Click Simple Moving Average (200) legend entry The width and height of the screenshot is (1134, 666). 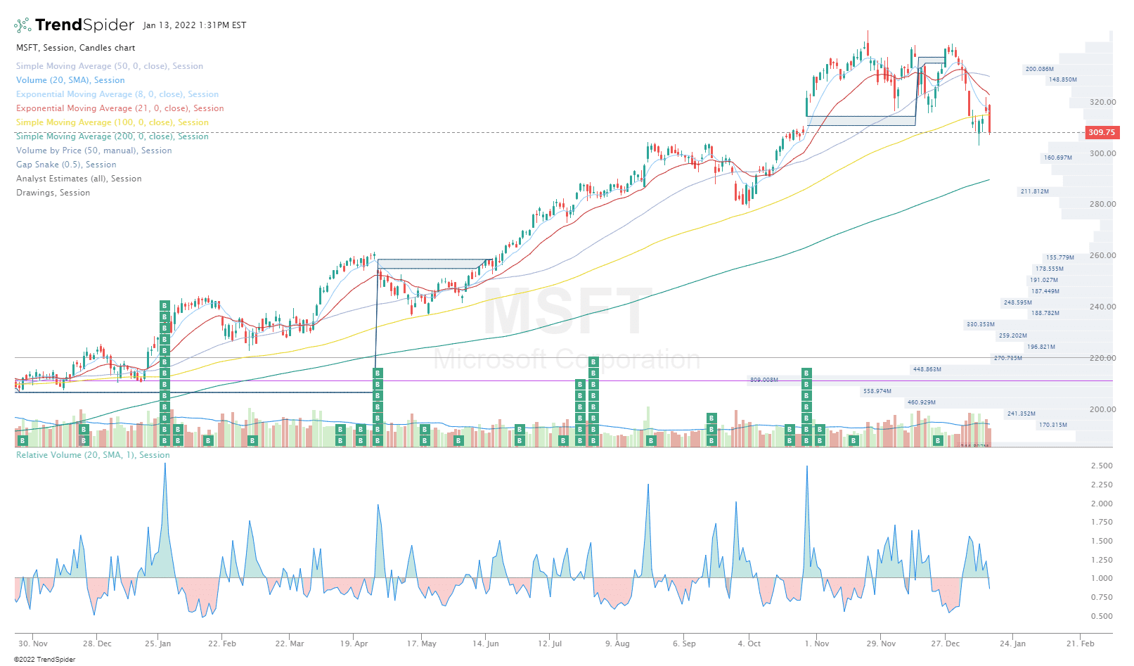pos(112,136)
